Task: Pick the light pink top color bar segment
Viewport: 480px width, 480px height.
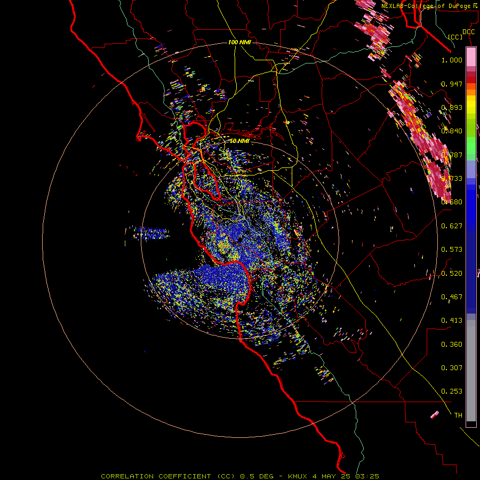Action: coord(471,57)
